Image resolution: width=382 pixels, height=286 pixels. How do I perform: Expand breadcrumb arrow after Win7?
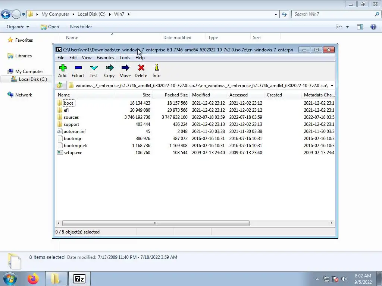pyautogui.click(x=128, y=15)
